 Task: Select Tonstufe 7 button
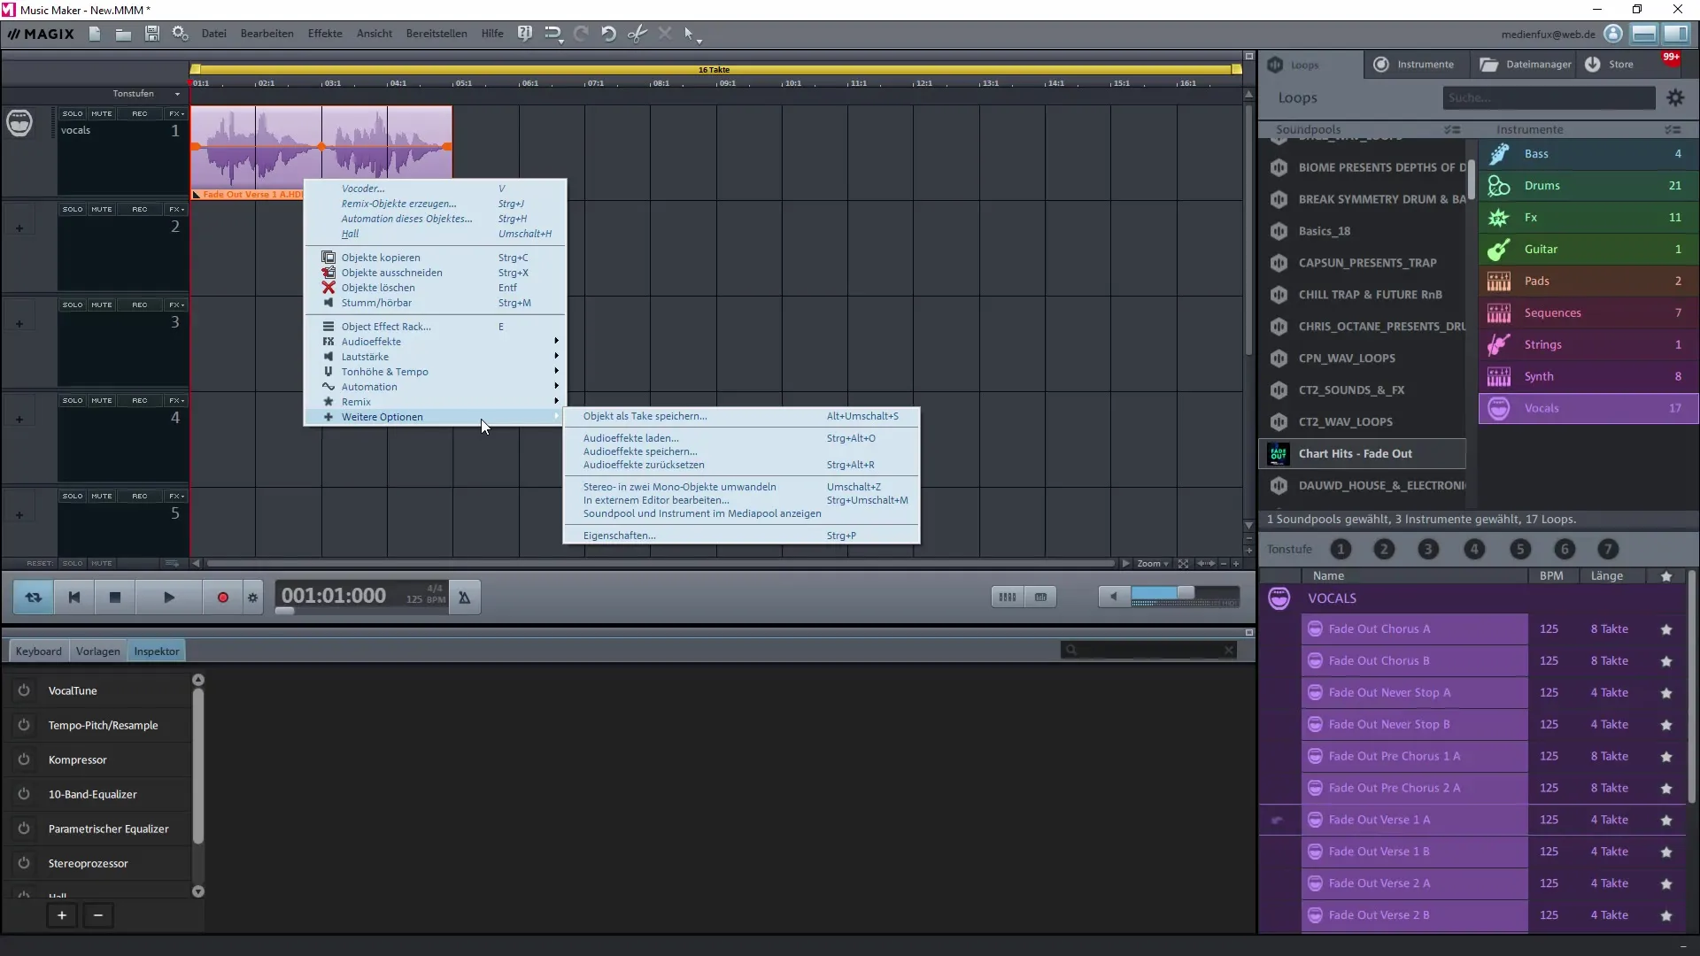tap(1609, 549)
